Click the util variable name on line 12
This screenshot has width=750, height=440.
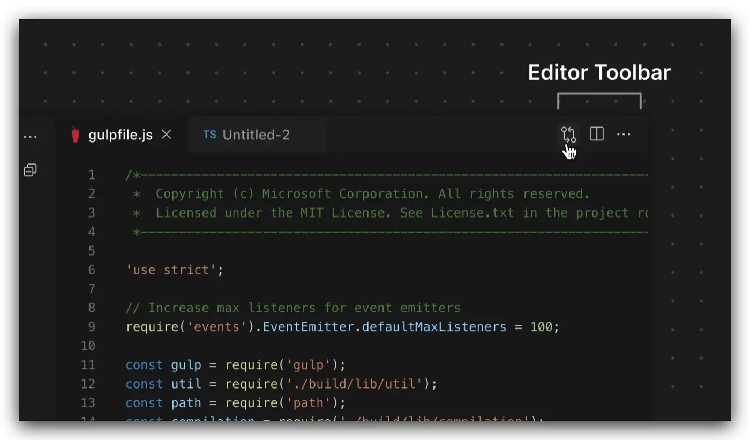[x=186, y=384]
